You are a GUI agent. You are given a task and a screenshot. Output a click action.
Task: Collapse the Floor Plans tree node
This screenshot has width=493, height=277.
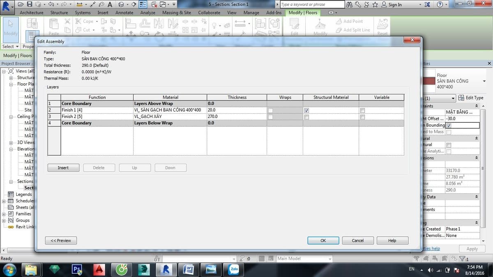point(11,84)
